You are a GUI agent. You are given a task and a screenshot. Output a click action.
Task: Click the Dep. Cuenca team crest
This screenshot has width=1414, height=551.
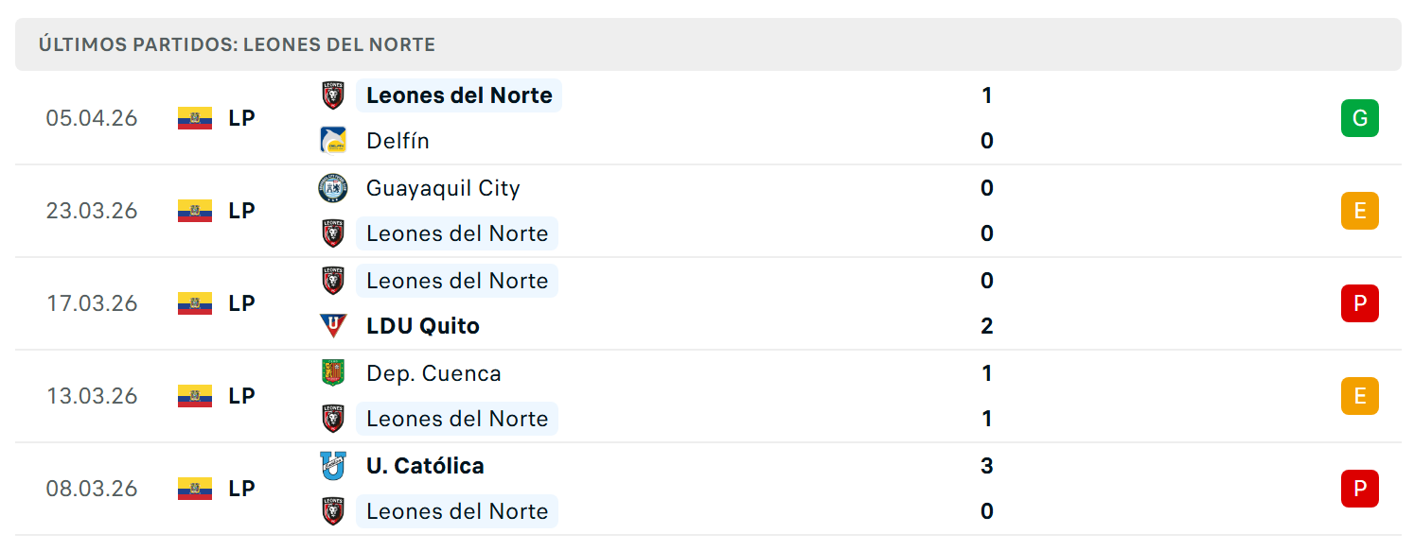coord(333,373)
